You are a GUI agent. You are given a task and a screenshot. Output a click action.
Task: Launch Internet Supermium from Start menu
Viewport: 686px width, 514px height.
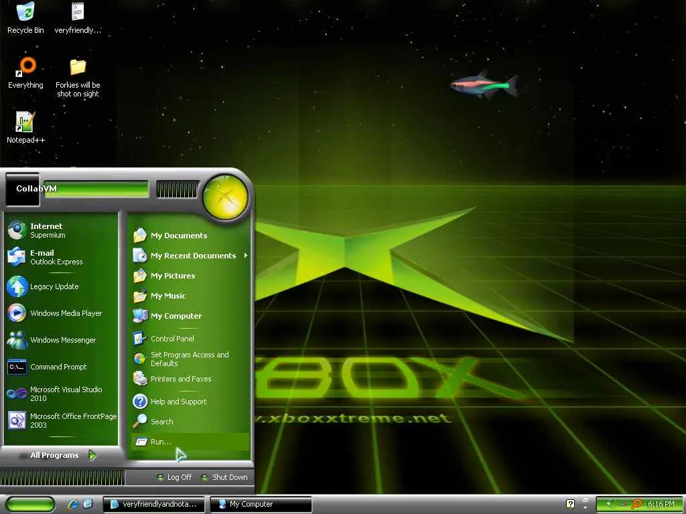(x=61, y=230)
